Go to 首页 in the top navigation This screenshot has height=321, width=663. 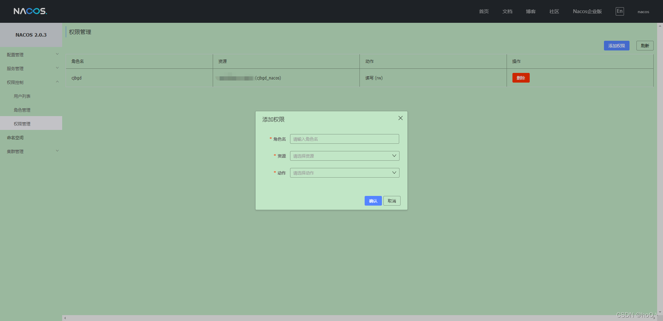pyautogui.click(x=484, y=11)
